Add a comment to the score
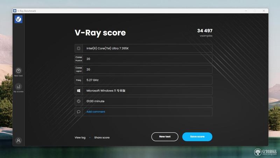Image resolution: width=280 pixels, height=158 pixels. point(96,112)
